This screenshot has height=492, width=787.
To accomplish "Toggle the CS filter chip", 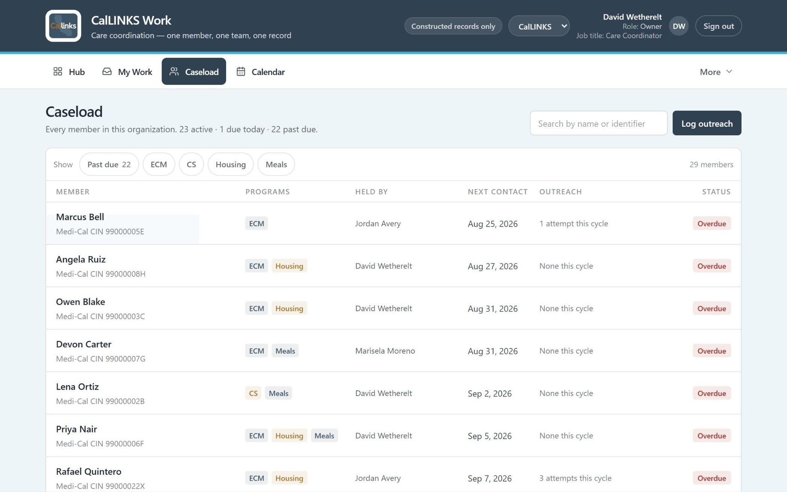I will 191,164.
